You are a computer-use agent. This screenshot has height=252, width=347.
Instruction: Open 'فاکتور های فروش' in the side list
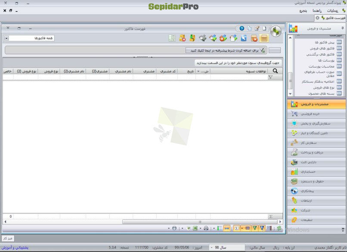tap(322, 48)
